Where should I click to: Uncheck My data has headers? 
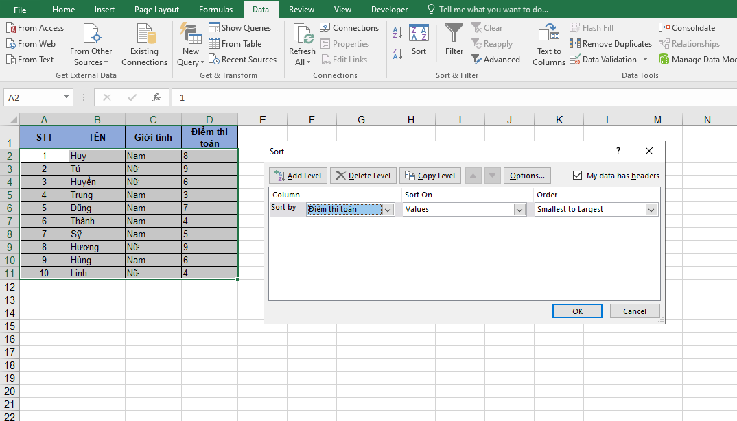tap(577, 176)
